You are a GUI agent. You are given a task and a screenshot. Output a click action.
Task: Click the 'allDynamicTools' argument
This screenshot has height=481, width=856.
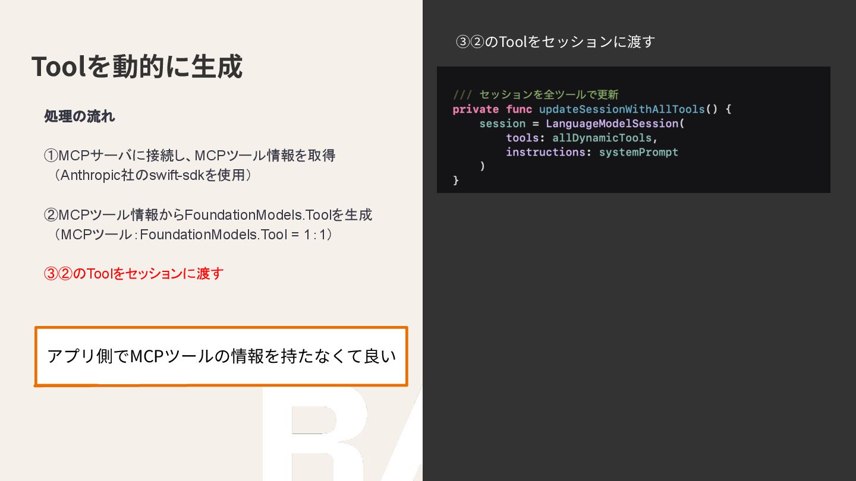tap(602, 138)
